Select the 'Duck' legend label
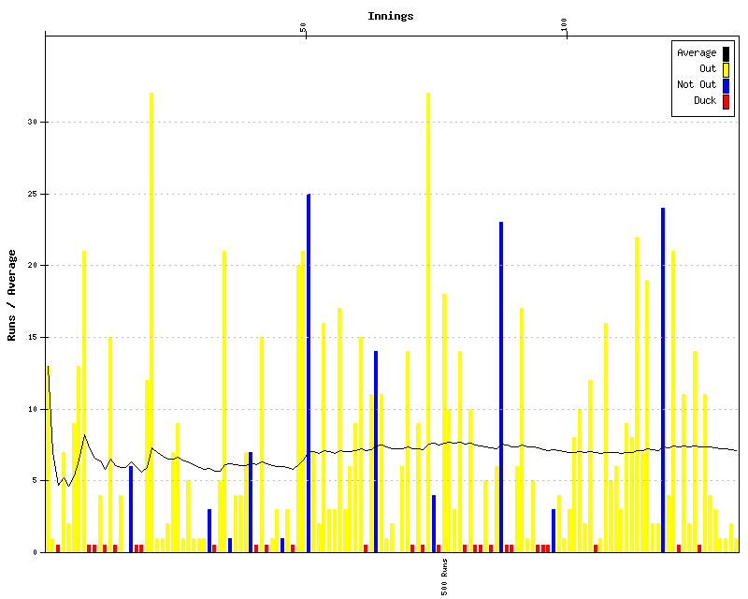748x599 pixels. click(x=705, y=100)
